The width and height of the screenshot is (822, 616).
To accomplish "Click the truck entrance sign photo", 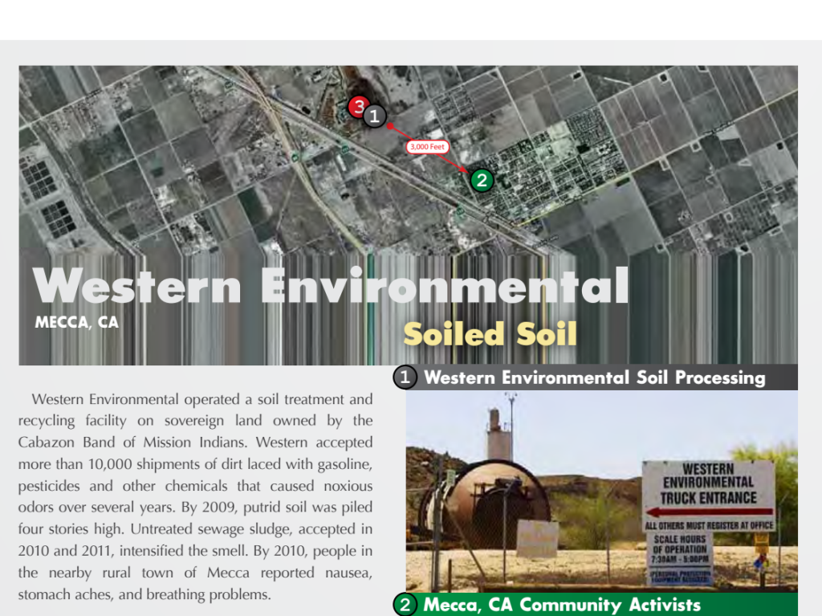I will tap(602, 491).
